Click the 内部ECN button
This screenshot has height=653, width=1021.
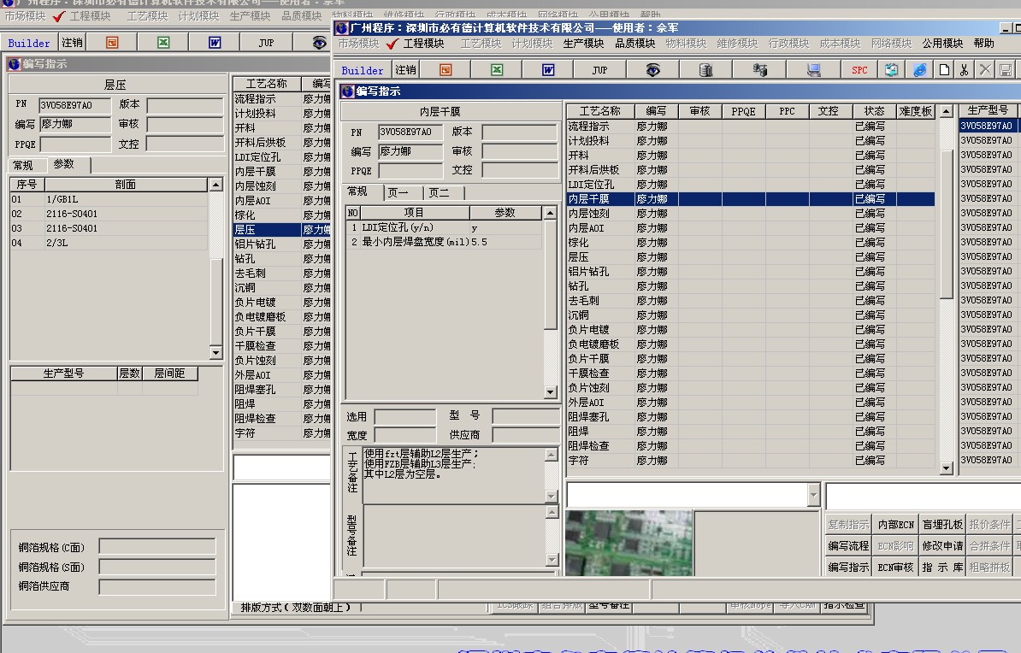coord(895,524)
